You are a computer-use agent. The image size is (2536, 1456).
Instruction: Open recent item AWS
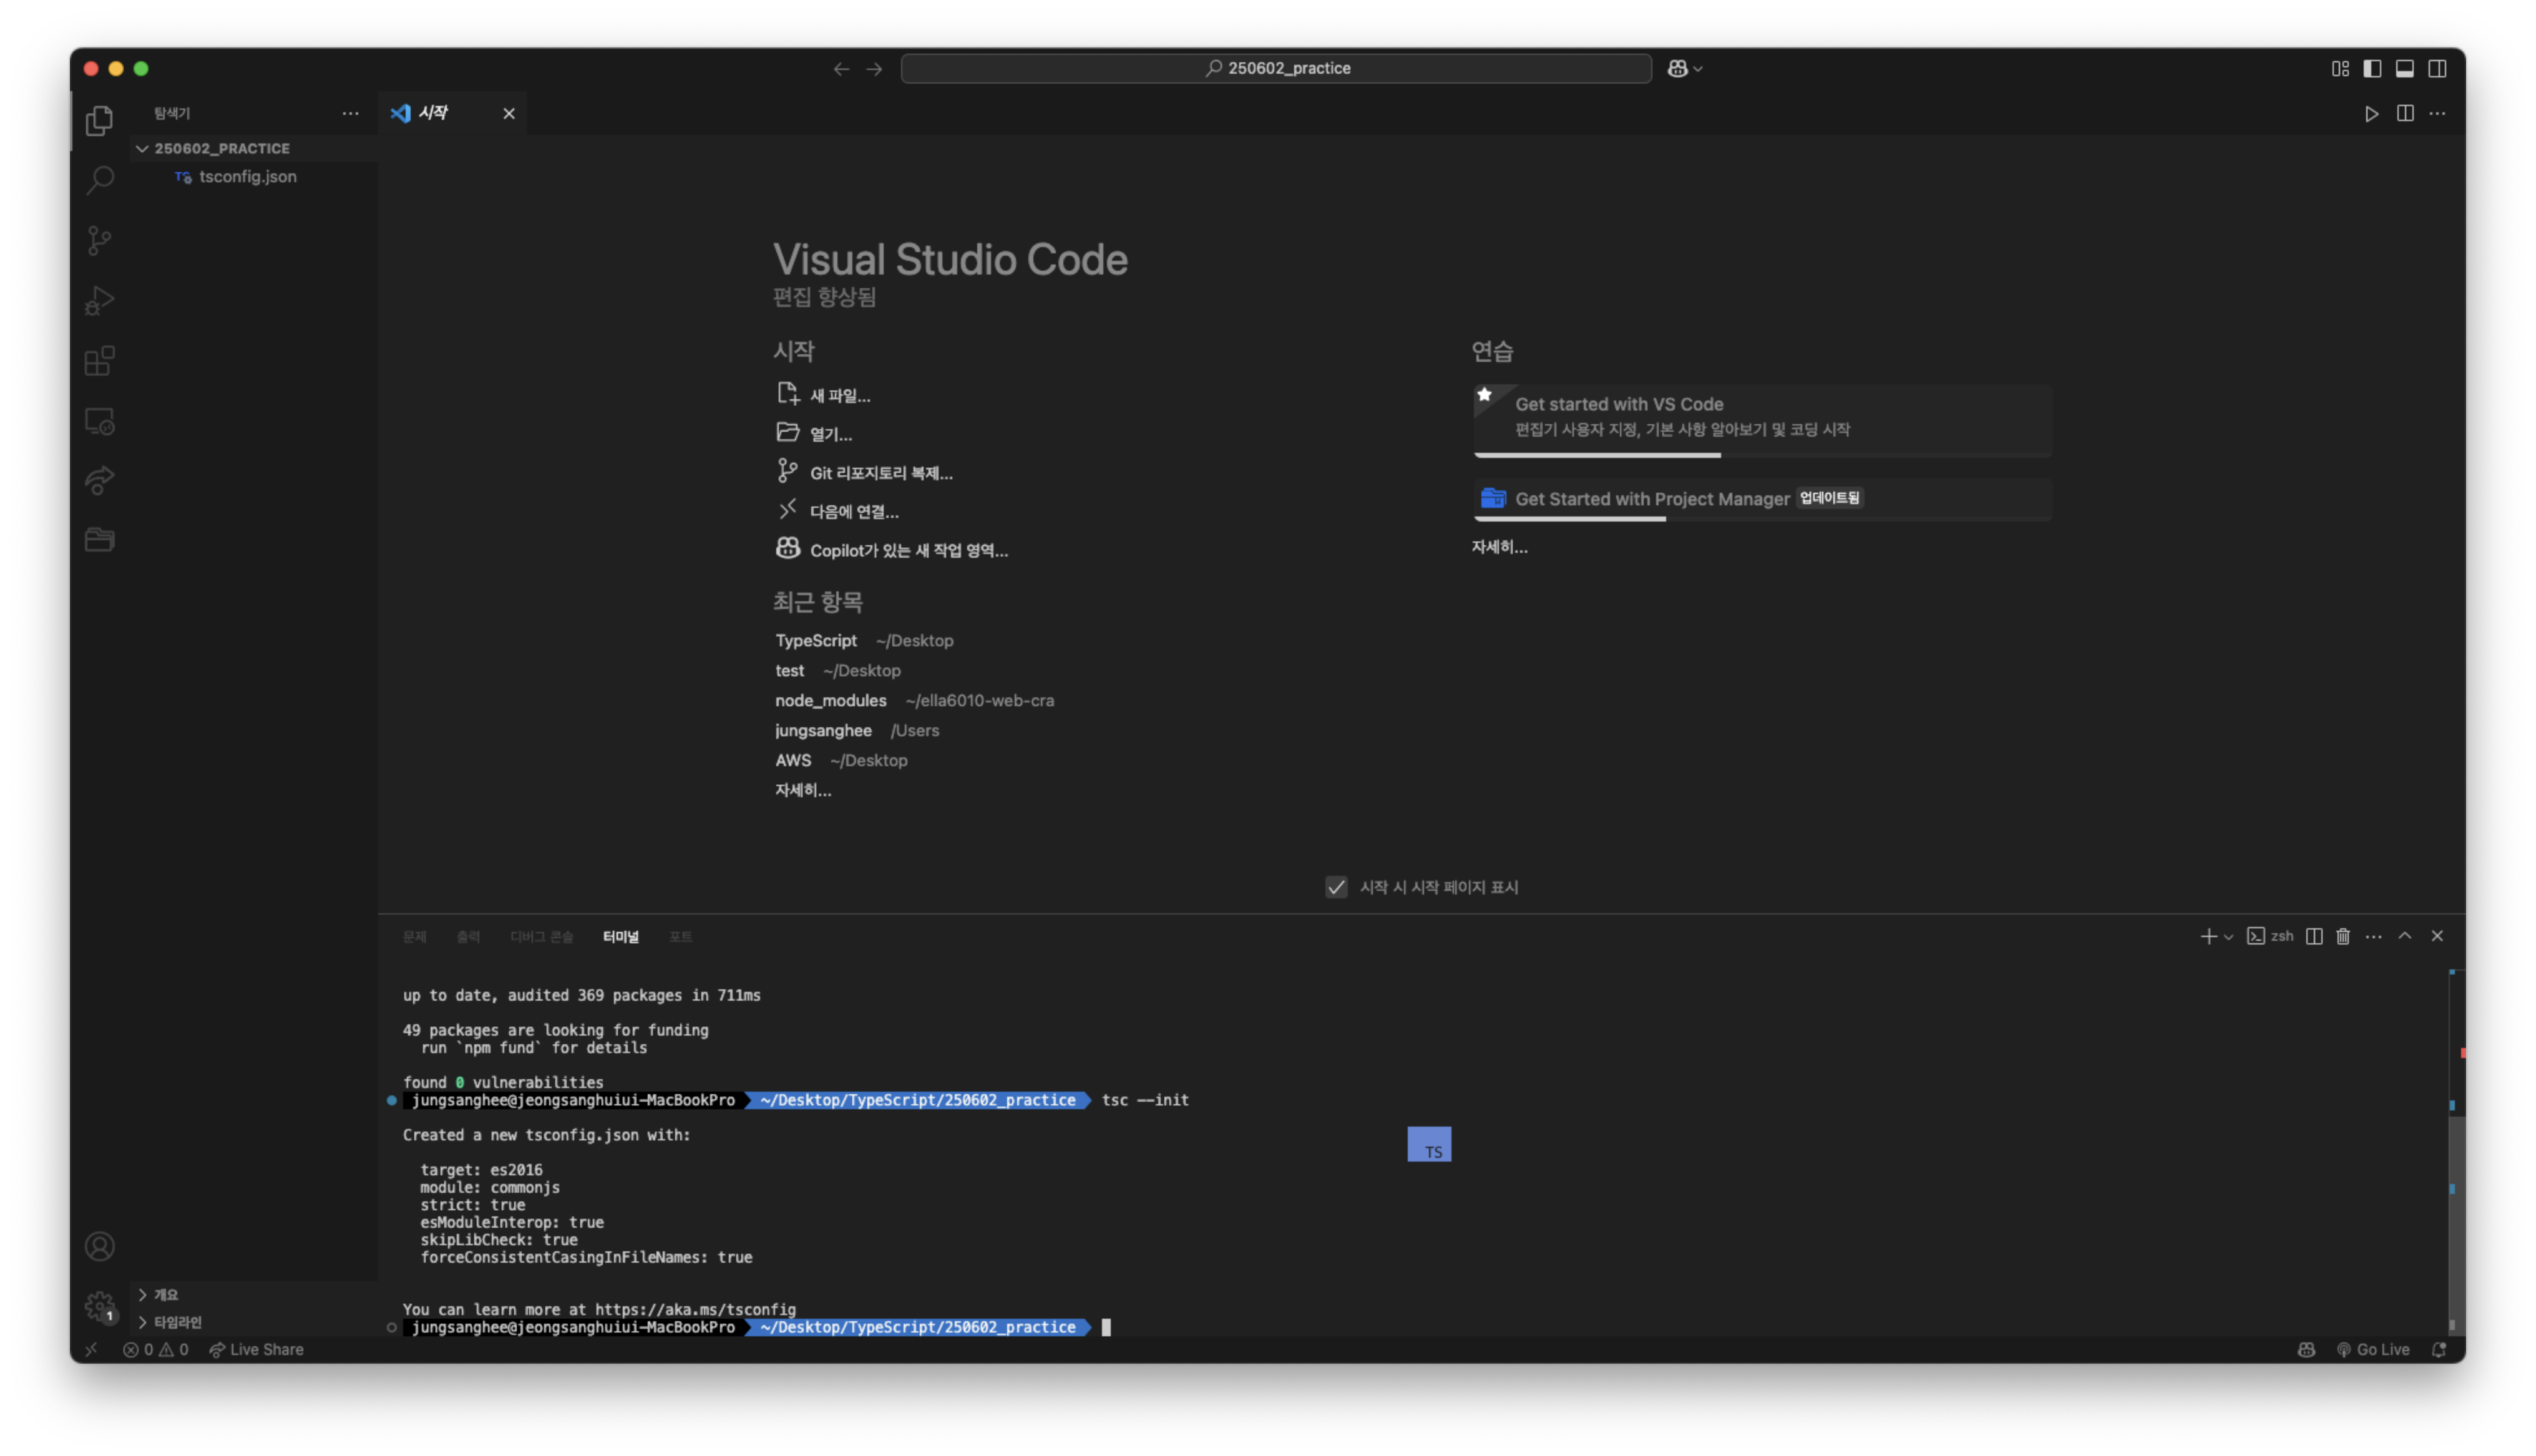pyautogui.click(x=793, y=761)
